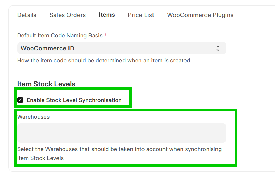Open the Details tab
Screen dimensions: 275x176
27,15
